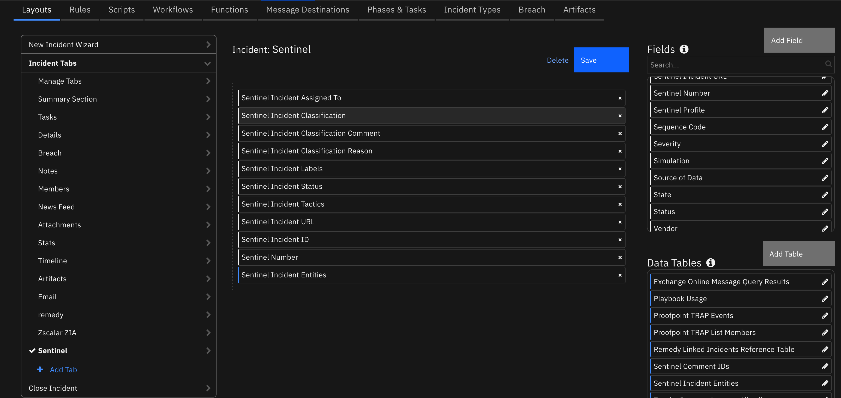The height and width of the screenshot is (398, 841).
Task: Select the Sentinel tab in sidebar
Action: coord(118,351)
